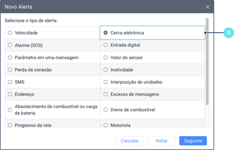Choose Dreno de combustível alert type
234x150 pixels.
pos(106,110)
